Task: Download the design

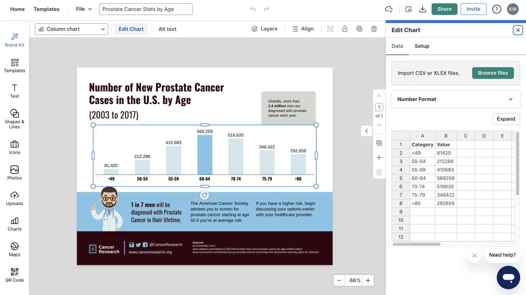Action: 423,9
